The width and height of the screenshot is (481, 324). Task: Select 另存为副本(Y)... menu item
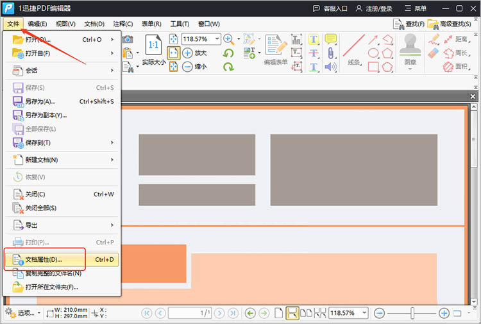tap(62, 115)
